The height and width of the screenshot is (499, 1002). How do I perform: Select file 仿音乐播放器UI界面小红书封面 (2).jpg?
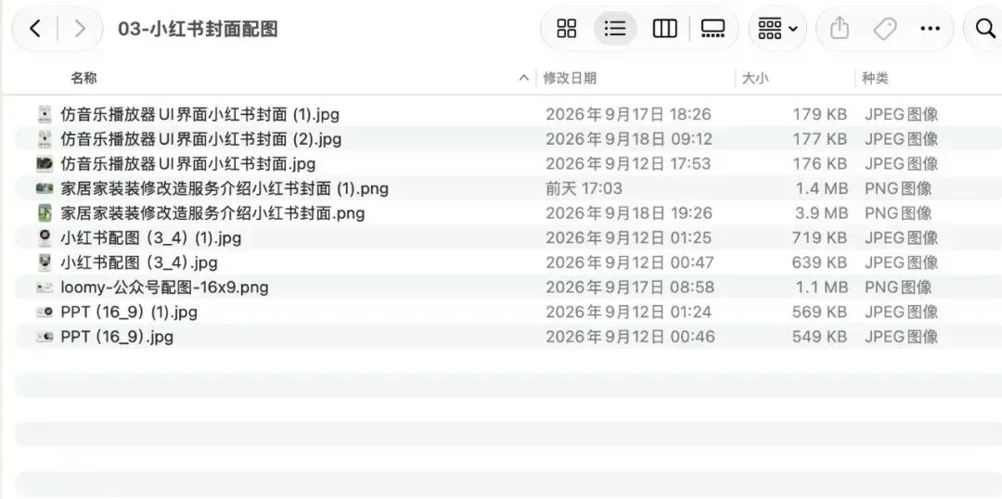[508, 138]
